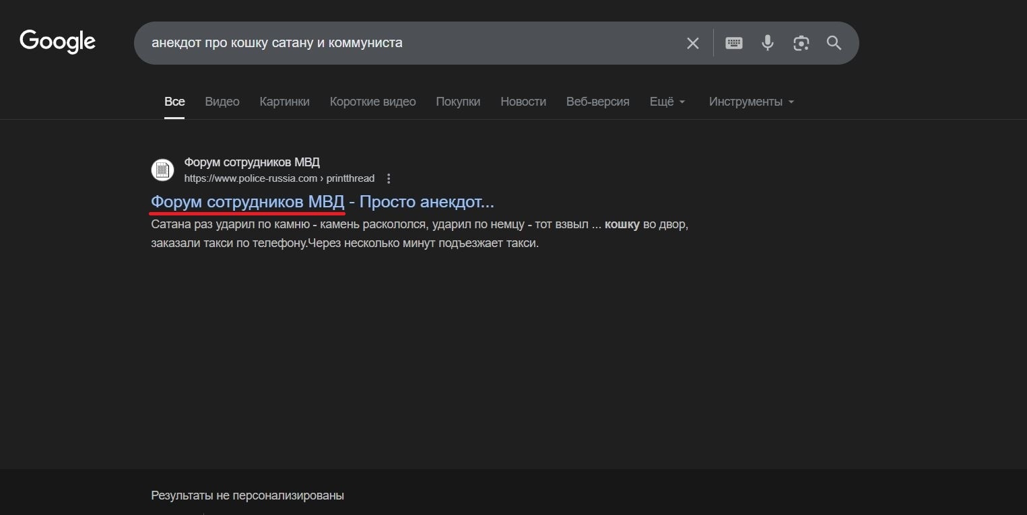1027x515 pixels.
Task: Expand the Инструменты dropdown
Action: tap(751, 102)
